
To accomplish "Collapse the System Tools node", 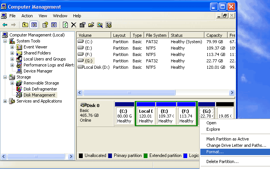I will (x=5, y=41).
